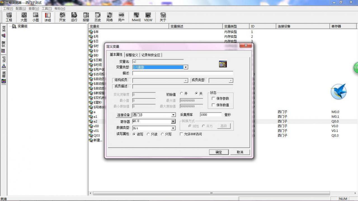
Task: Open the 工具[T] menu
Action: 47,9
